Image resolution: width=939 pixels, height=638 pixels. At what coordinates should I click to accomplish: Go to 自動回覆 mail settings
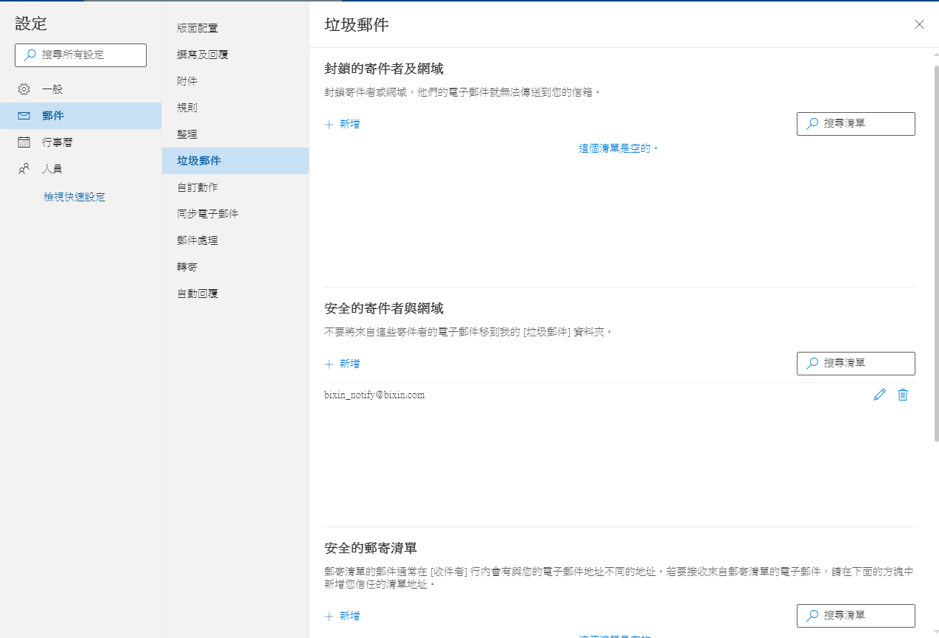pos(236,294)
